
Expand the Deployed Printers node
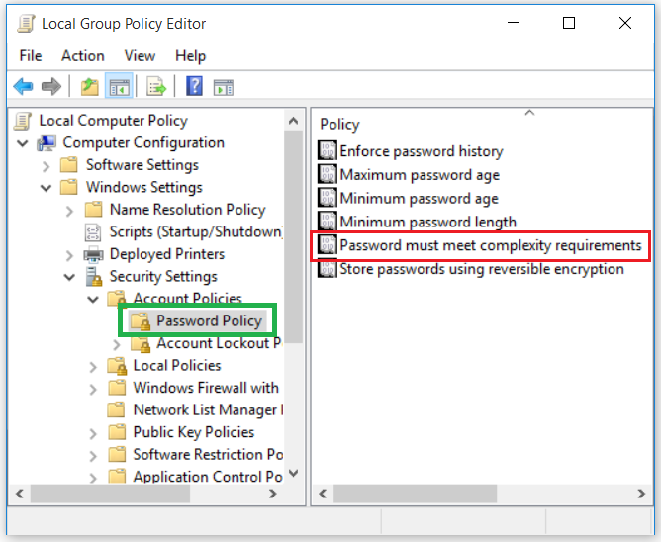[x=69, y=255]
